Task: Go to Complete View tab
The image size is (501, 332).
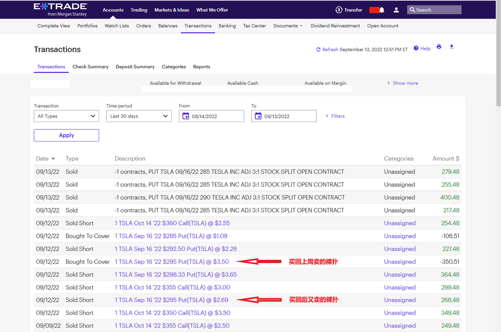Action: (54, 26)
